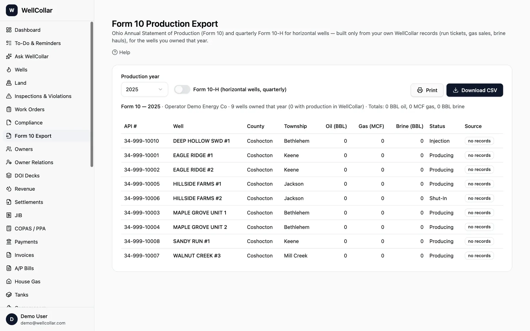Click the Print button

427,90
